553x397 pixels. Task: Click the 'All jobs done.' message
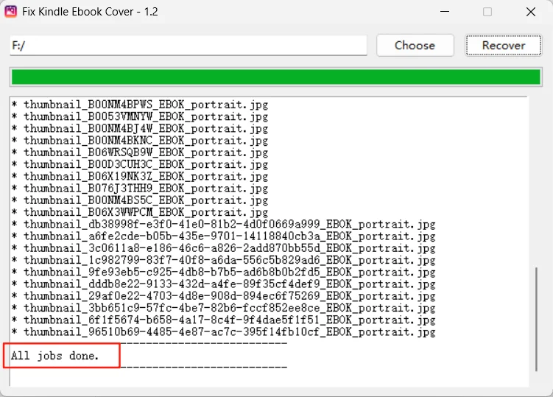(54, 356)
